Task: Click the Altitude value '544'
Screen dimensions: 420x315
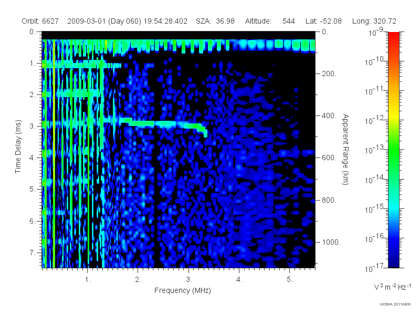Action: coord(288,21)
